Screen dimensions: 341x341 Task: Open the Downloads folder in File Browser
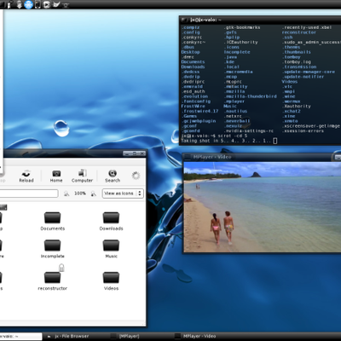(111, 217)
